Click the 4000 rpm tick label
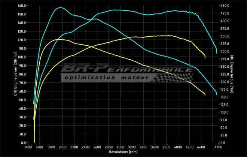 click(178, 147)
